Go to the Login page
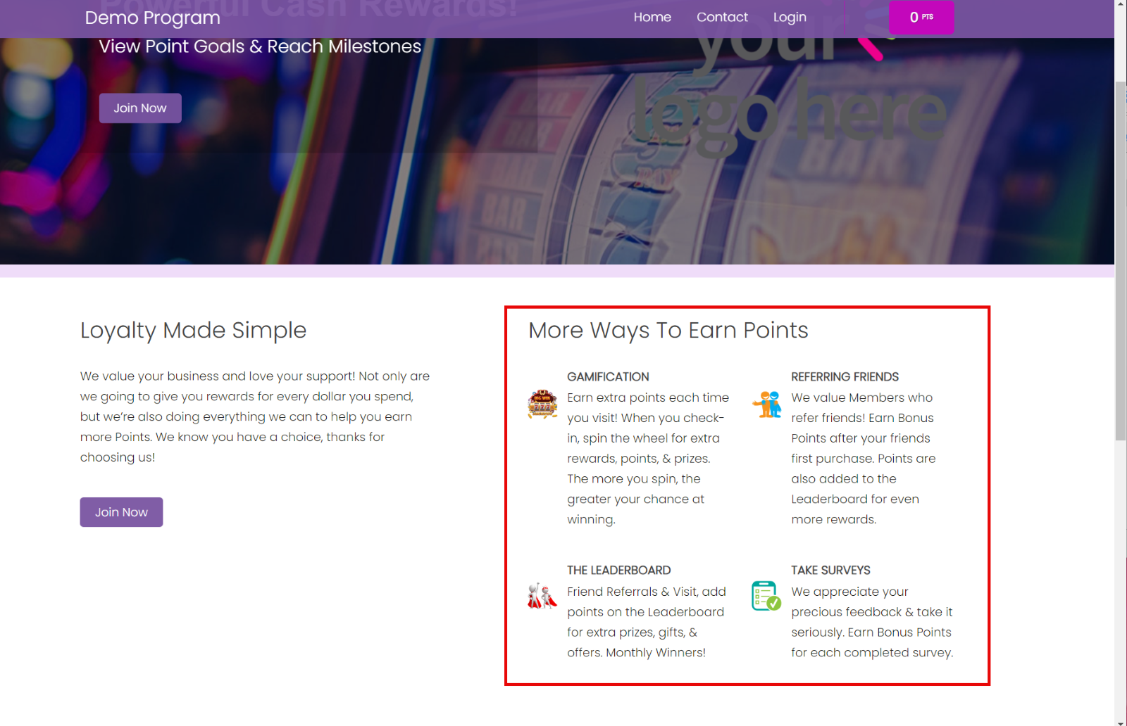The height and width of the screenshot is (726, 1127). [790, 17]
